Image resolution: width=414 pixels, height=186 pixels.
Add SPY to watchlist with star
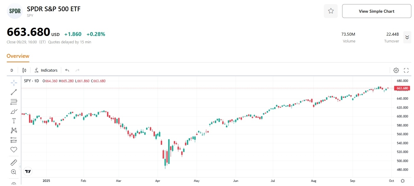pos(331,11)
